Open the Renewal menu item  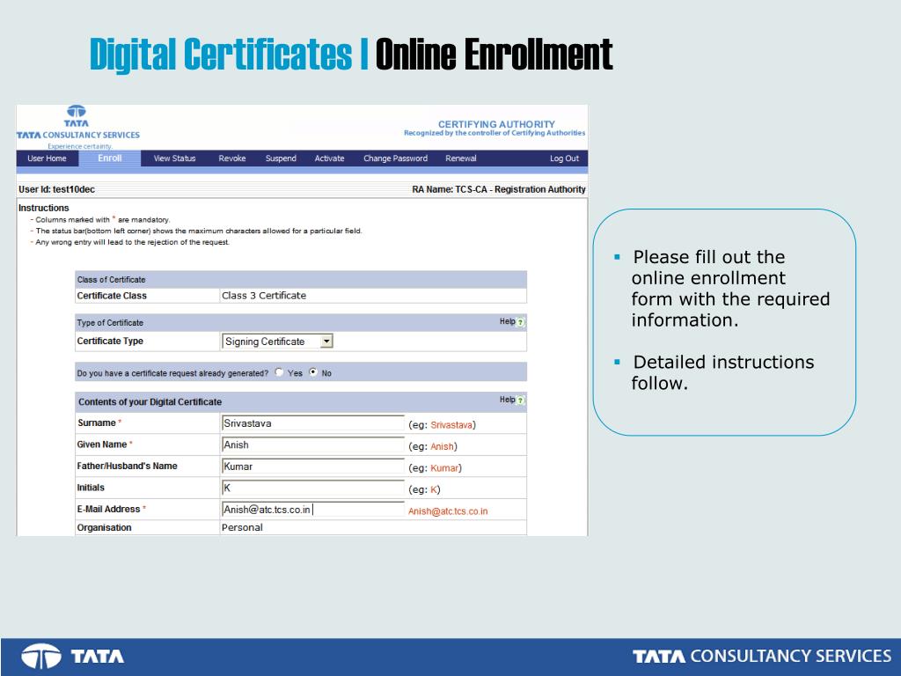461,158
